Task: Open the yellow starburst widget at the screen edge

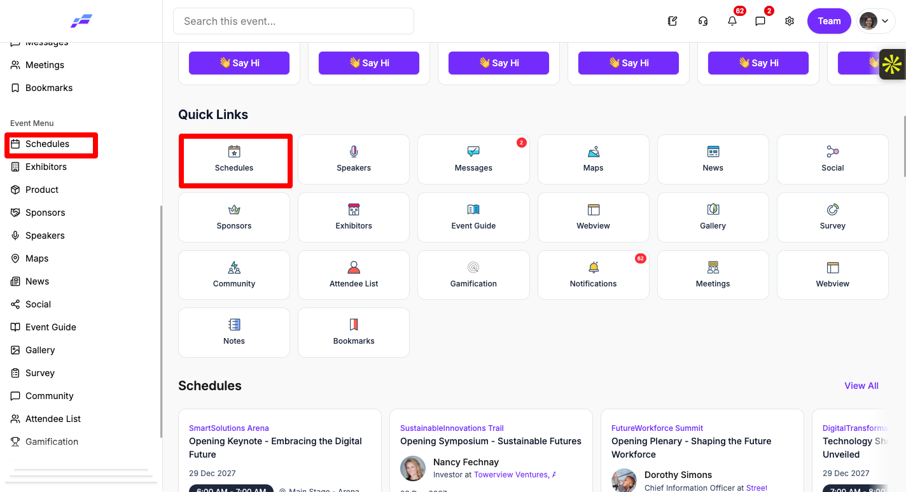Action: [x=893, y=64]
